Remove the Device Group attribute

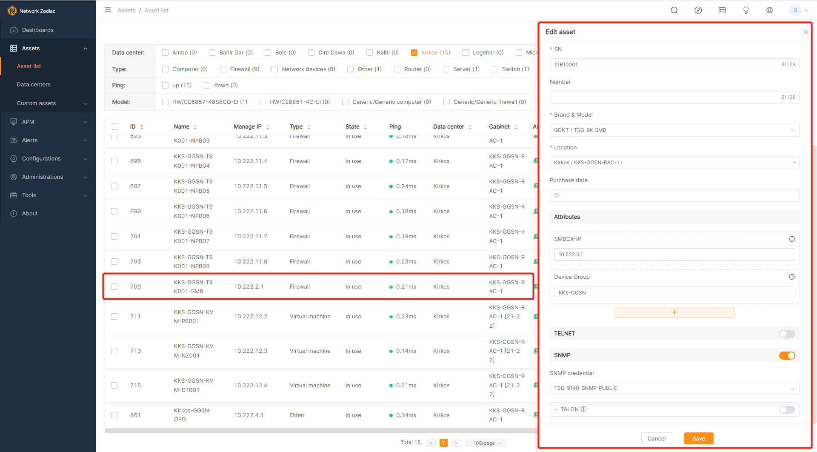pos(791,277)
